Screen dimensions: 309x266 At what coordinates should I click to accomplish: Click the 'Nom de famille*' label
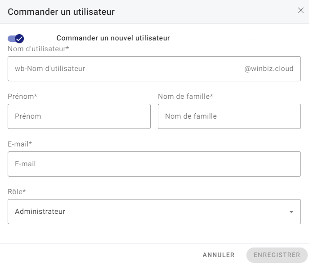pos(185,96)
